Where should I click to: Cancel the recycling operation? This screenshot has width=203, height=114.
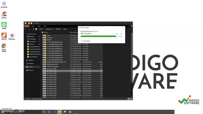pyautogui.click(x=121, y=34)
